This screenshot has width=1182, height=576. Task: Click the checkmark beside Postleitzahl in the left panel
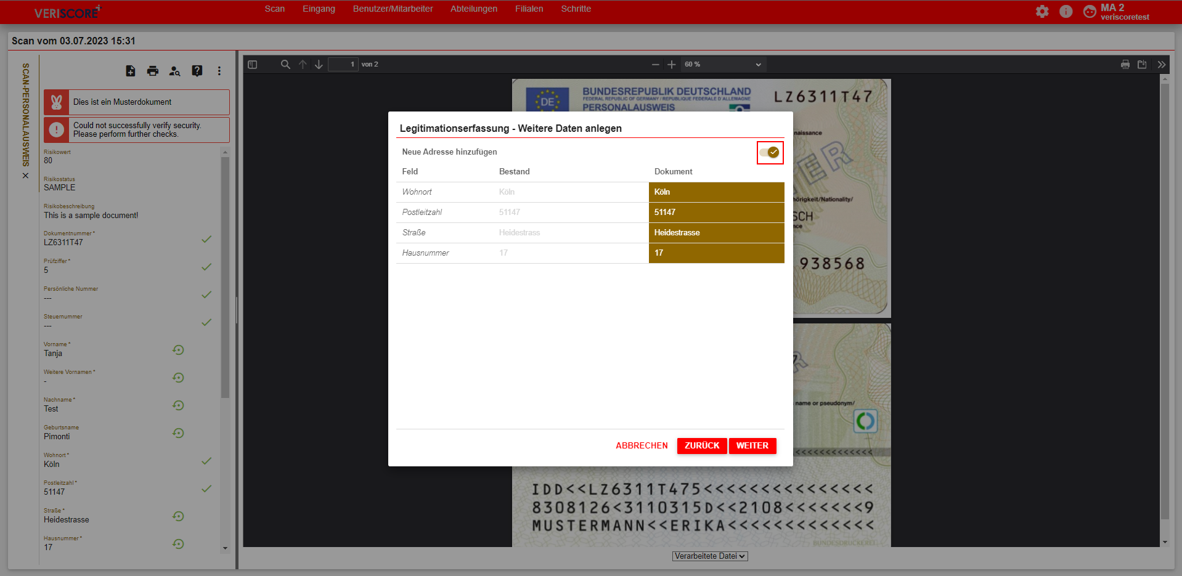click(x=206, y=489)
